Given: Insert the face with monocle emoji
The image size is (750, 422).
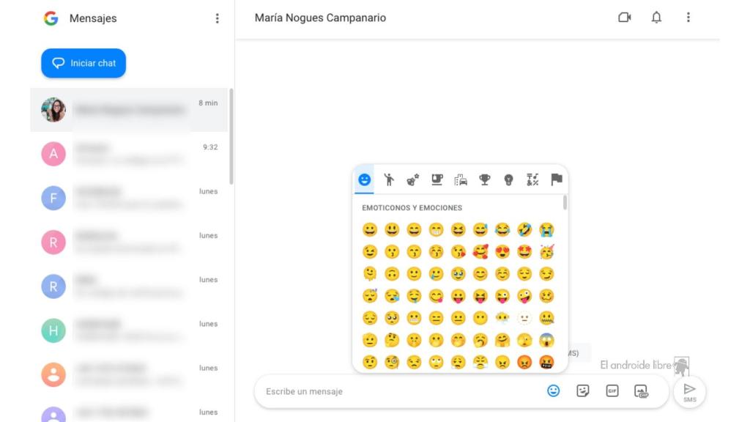Looking at the screenshot, I should pyautogui.click(x=392, y=362).
